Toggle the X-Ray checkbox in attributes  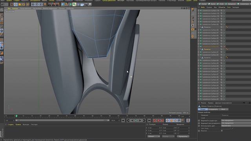222,131
